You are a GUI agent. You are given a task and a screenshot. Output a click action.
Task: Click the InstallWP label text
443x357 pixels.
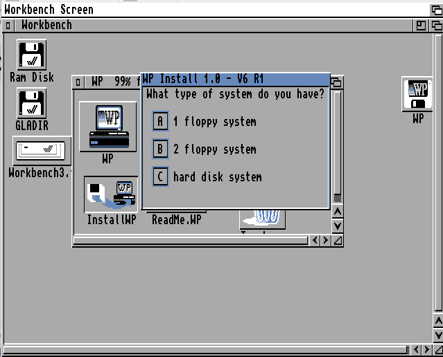112,219
